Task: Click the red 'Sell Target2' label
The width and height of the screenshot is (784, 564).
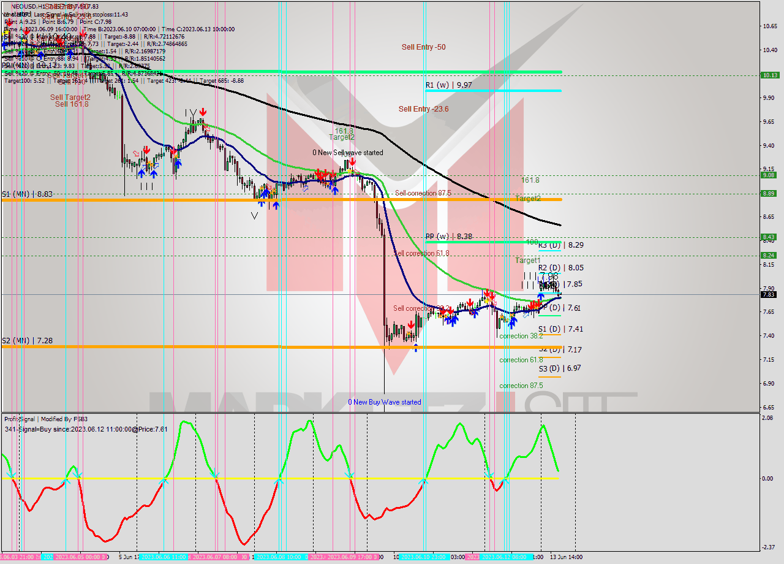Action: [x=70, y=97]
